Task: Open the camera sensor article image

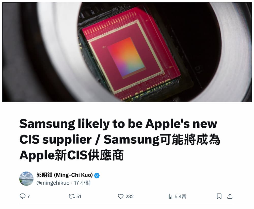Action: (127, 52)
